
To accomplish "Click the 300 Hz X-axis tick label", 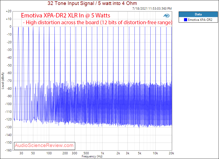I will coord(74,153).
